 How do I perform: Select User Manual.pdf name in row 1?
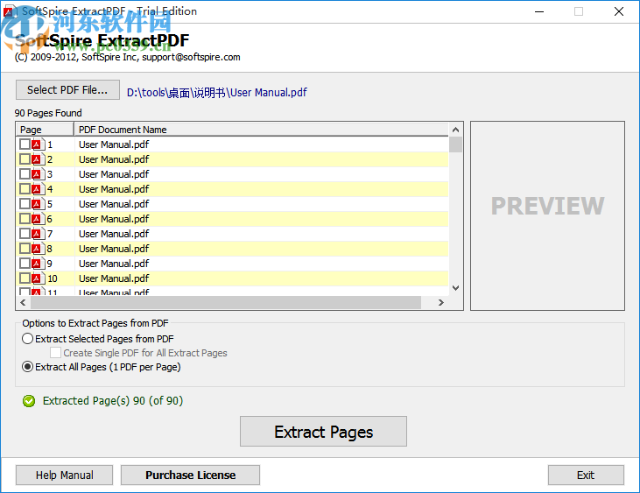(x=114, y=144)
